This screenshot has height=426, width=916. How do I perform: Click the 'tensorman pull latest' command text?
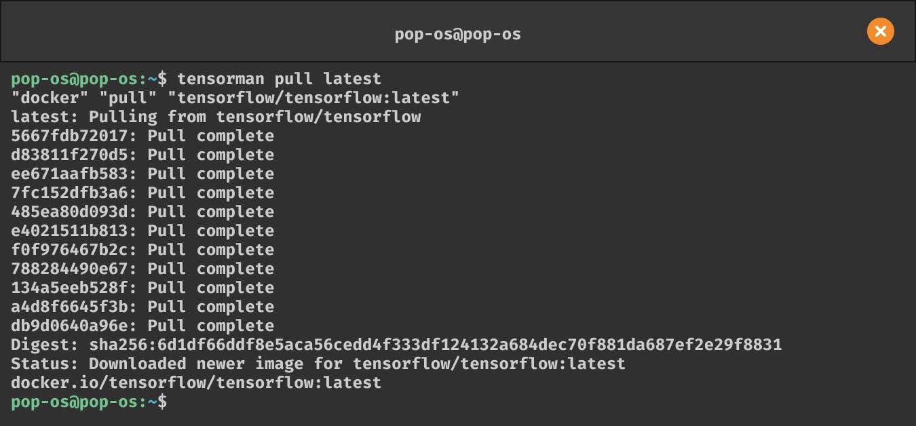[x=279, y=79]
